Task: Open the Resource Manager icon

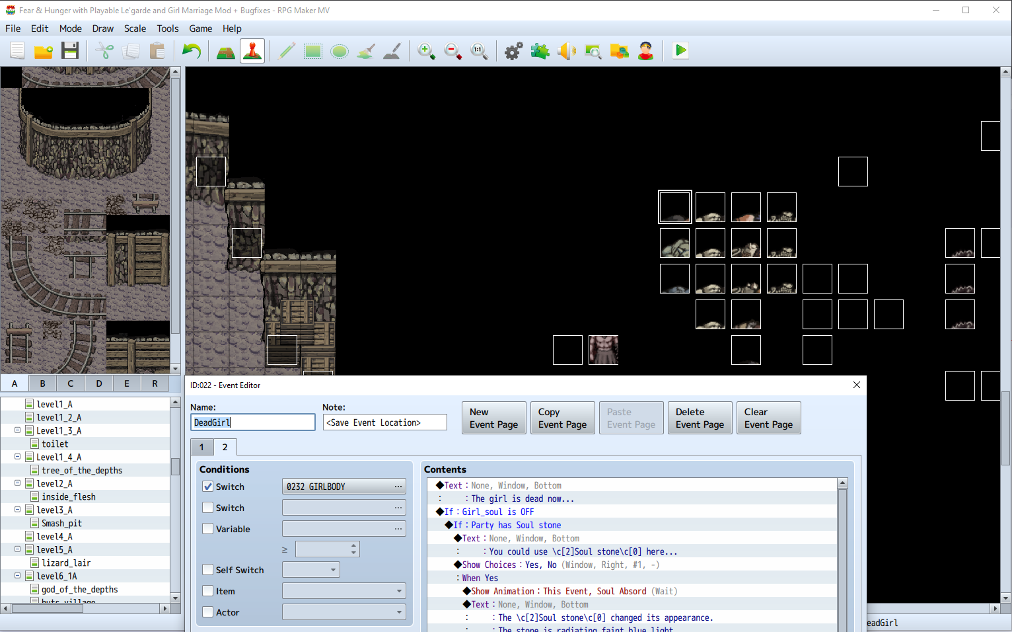Action: 620,51
